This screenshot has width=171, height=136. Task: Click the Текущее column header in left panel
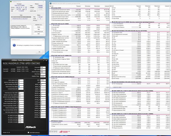(x=78, y=6)
